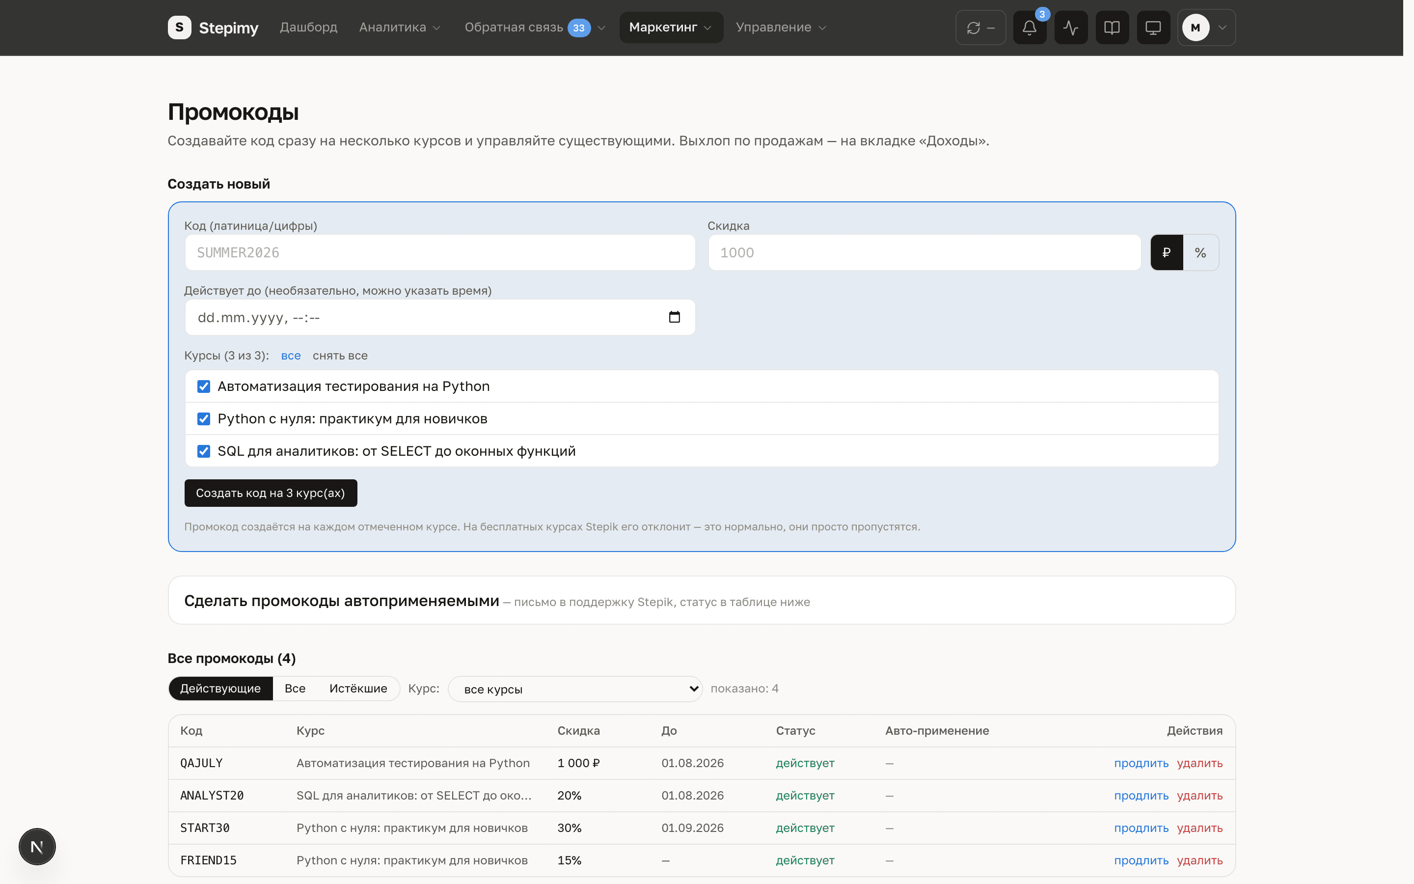This screenshot has height=884, width=1414.
Task: Show Действующие promo codes tab
Action: (x=220, y=688)
